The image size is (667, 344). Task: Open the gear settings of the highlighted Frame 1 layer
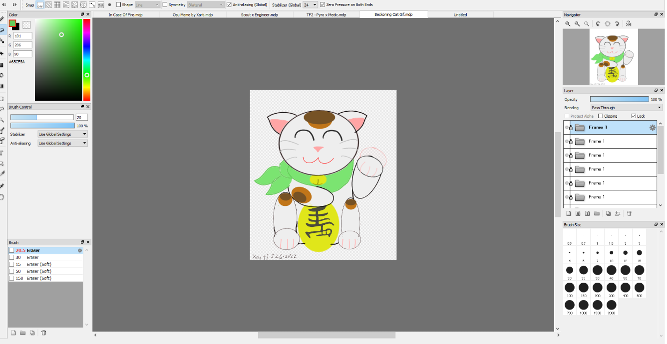(652, 128)
